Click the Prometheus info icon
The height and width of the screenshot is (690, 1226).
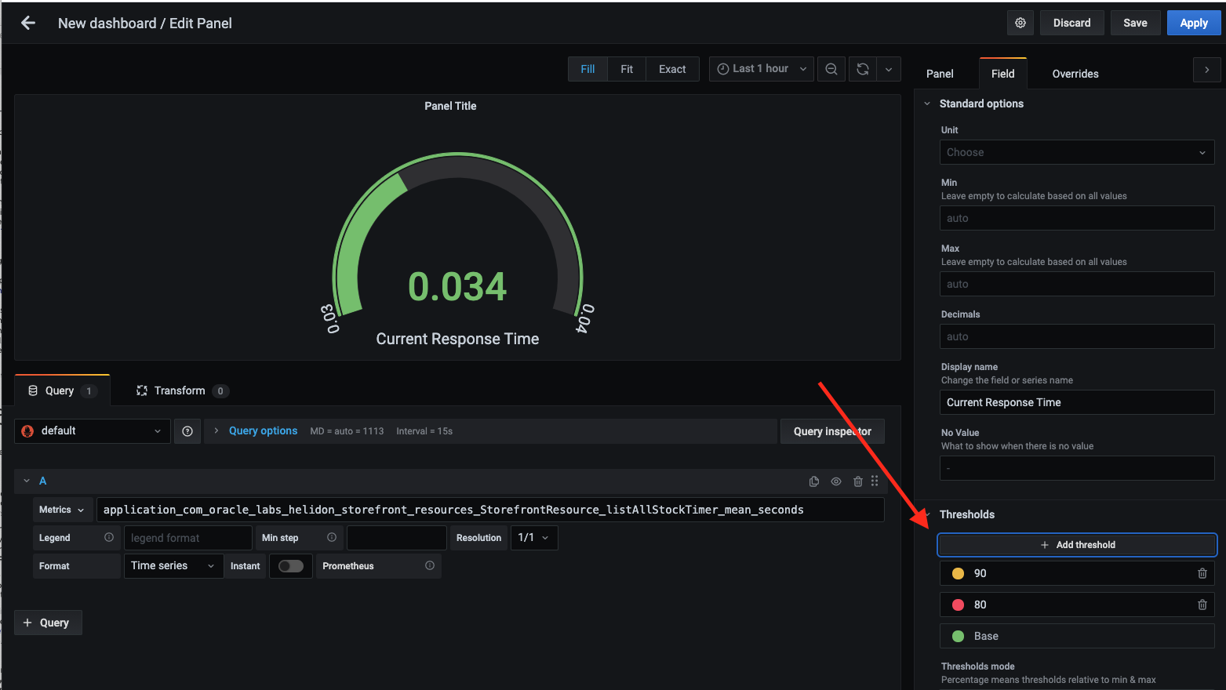430,565
